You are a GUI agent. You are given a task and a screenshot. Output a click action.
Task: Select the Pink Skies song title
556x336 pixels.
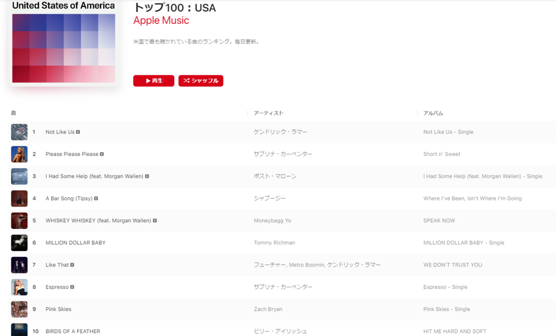coord(58,309)
